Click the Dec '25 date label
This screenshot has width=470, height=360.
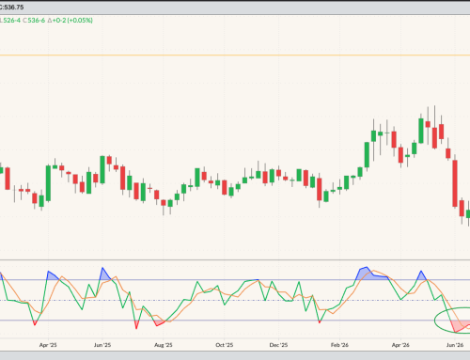coord(278,345)
